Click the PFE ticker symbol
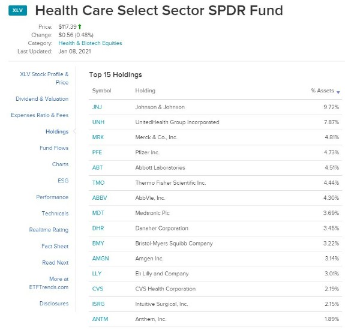This screenshot has height=330, width=345. (97, 152)
